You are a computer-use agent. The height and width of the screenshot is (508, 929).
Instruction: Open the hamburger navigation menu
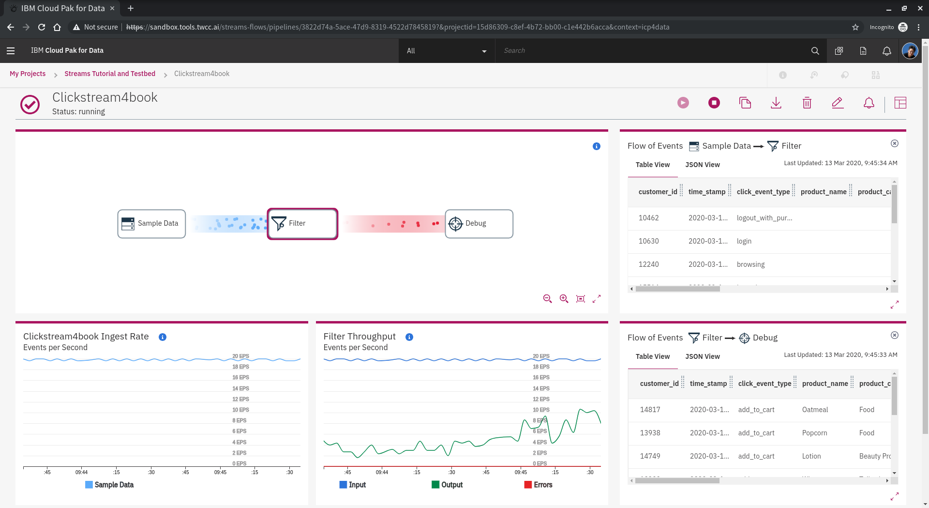[x=11, y=50]
